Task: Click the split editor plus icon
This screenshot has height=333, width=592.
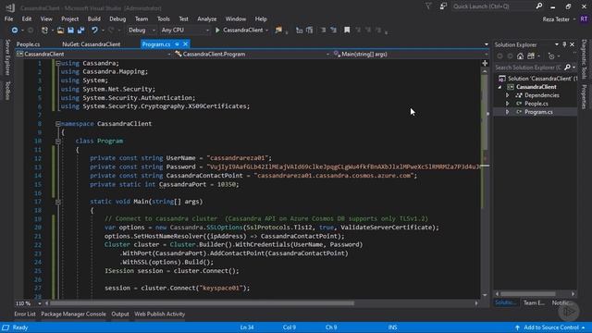Action: [485, 64]
